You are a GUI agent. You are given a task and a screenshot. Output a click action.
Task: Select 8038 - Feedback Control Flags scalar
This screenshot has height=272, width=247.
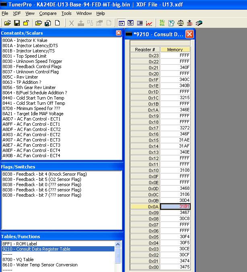tap(32, 66)
